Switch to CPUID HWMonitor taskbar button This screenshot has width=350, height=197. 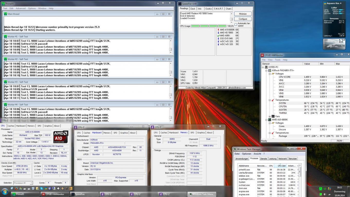pyautogui.click(x=55, y=194)
